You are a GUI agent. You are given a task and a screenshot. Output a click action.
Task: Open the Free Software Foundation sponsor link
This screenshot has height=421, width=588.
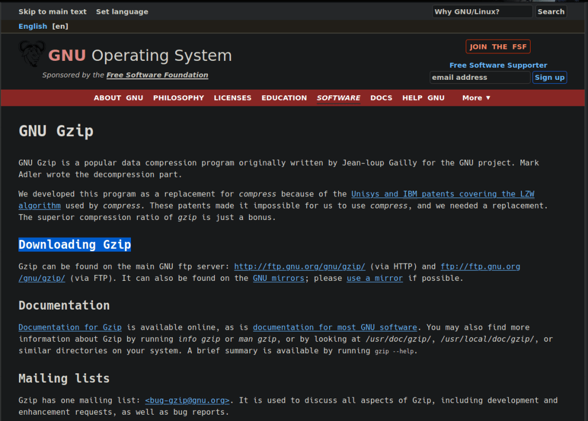(x=157, y=75)
